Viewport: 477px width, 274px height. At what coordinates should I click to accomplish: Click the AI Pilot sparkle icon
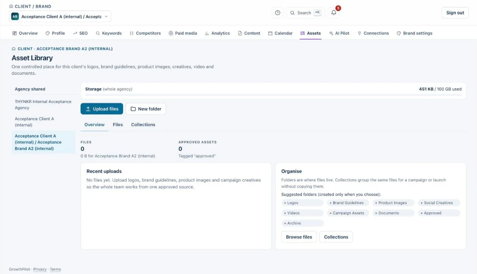pos(331,33)
